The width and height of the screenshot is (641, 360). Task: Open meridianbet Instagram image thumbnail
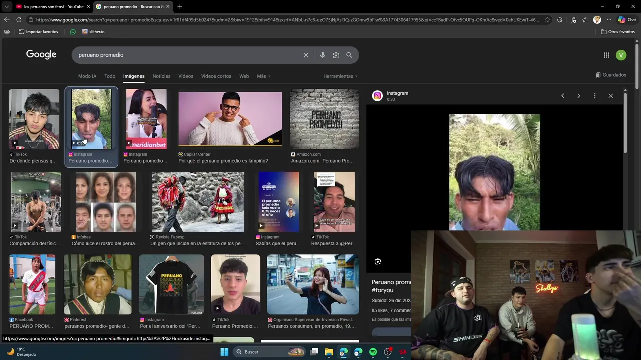pos(146,119)
